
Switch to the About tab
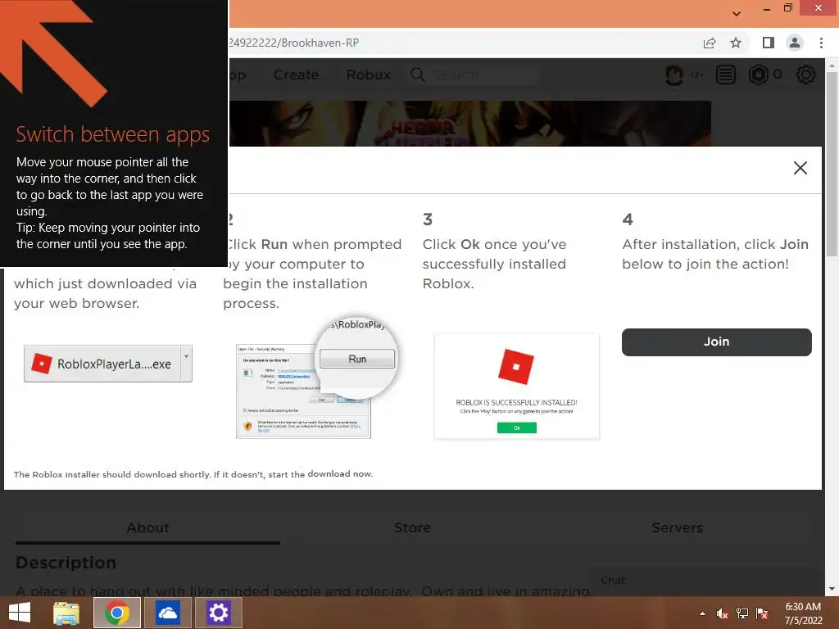tap(147, 528)
